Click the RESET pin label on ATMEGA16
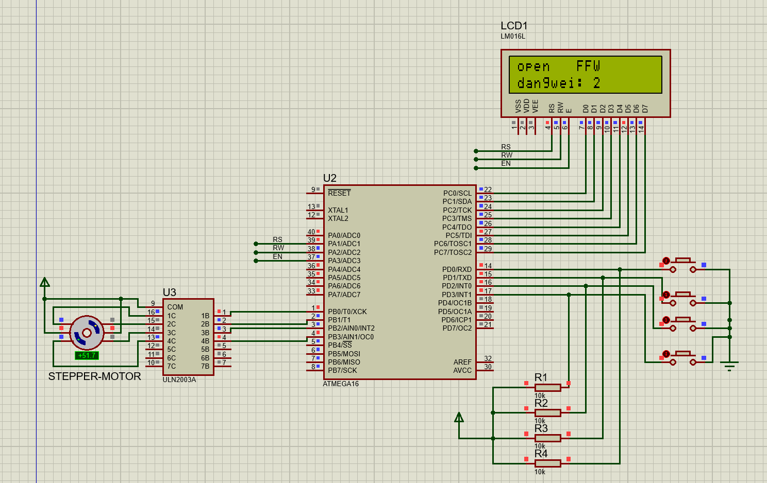The width and height of the screenshot is (767, 483). point(339,193)
